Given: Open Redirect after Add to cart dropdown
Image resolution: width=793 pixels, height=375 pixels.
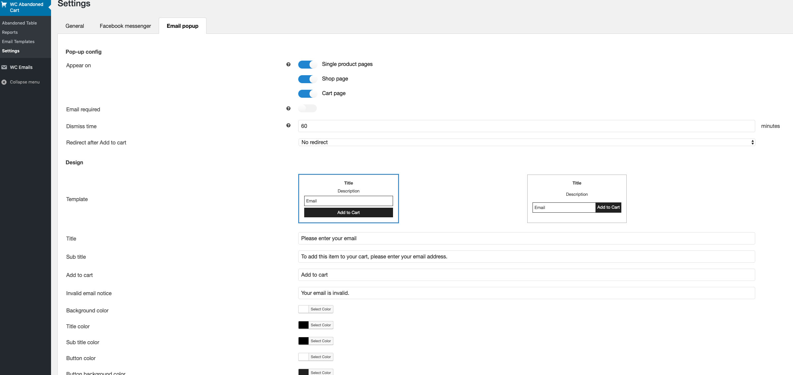Looking at the screenshot, I should point(526,142).
